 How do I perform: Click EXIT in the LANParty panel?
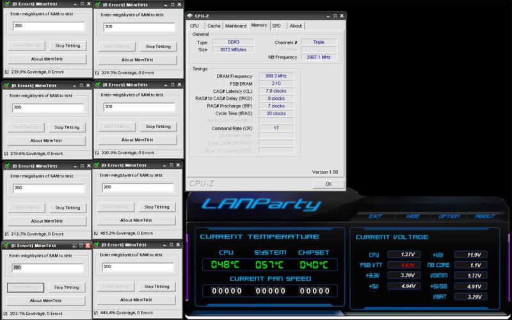375,216
